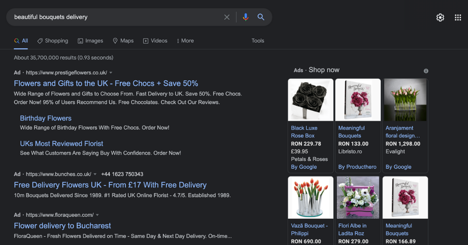The height and width of the screenshot is (245, 468).
Task: Show the Videos results tab
Action: coord(155,41)
